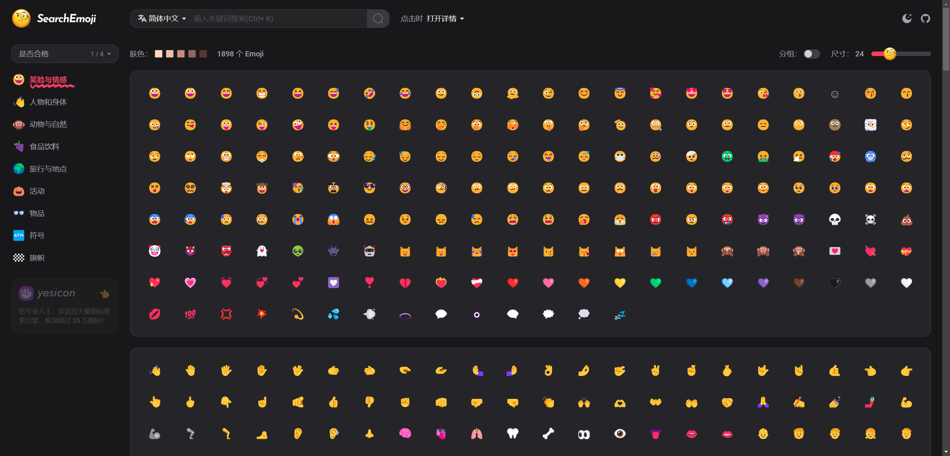Open the GitHub repository icon
This screenshot has height=456, width=950.
pos(926,18)
